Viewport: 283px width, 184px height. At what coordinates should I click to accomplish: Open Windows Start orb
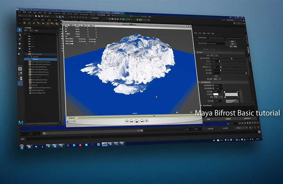click(22, 147)
